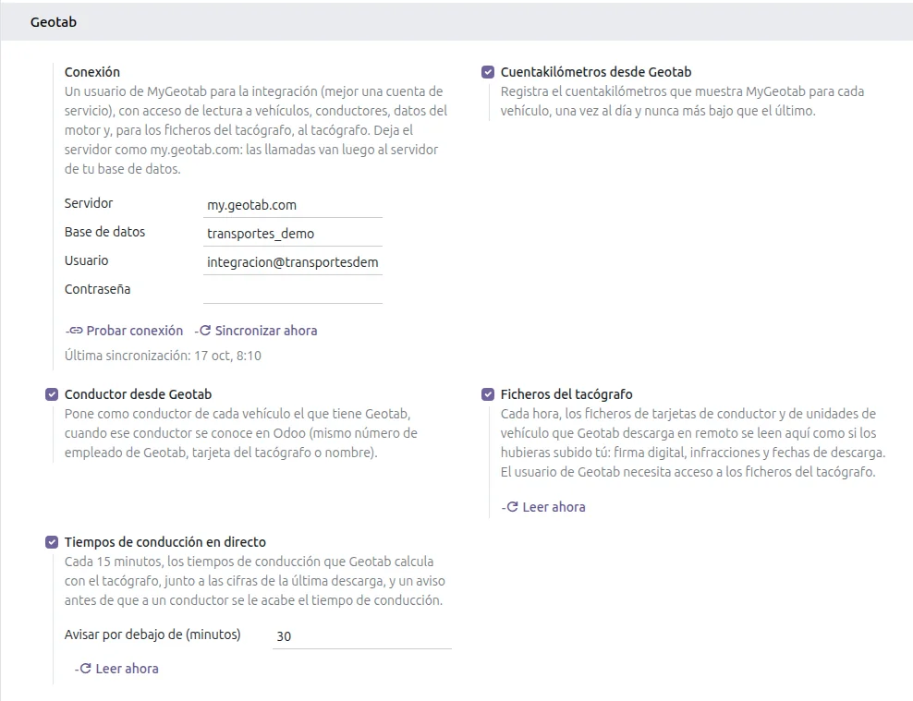913x701 pixels.
Task: Toggle Ficheros del tacógrafo checkbox
Action: (488, 394)
